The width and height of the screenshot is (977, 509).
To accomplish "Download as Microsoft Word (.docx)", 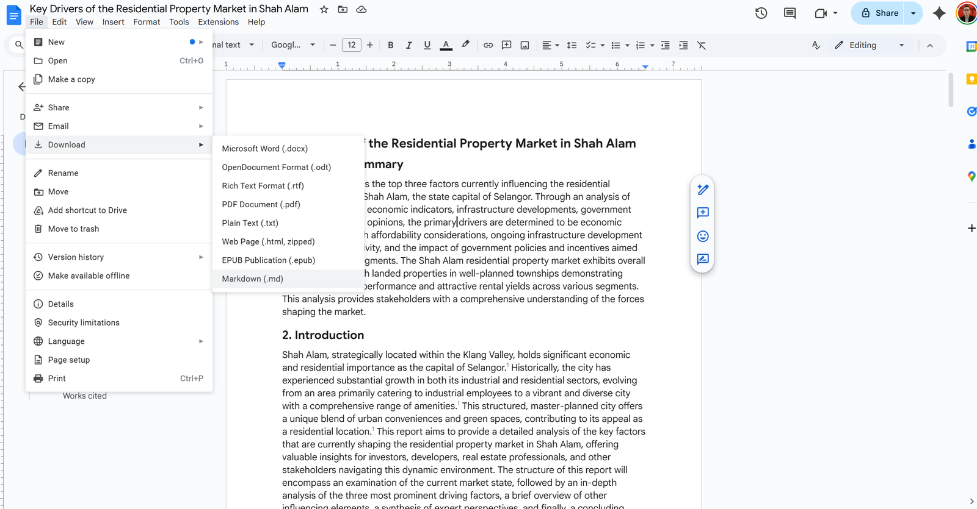I will click(x=288, y=149).
